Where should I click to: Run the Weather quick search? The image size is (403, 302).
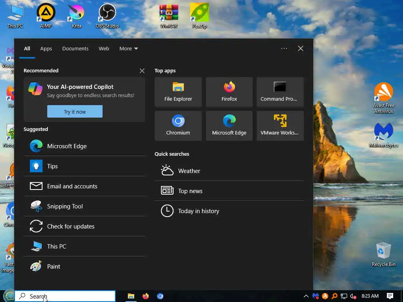229,171
